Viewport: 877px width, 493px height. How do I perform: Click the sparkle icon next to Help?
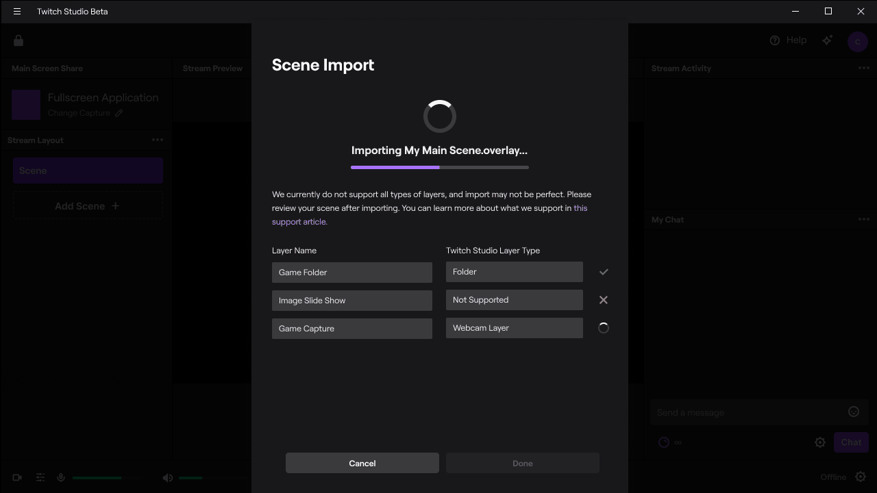pyautogui.click(x=828, y=40)
